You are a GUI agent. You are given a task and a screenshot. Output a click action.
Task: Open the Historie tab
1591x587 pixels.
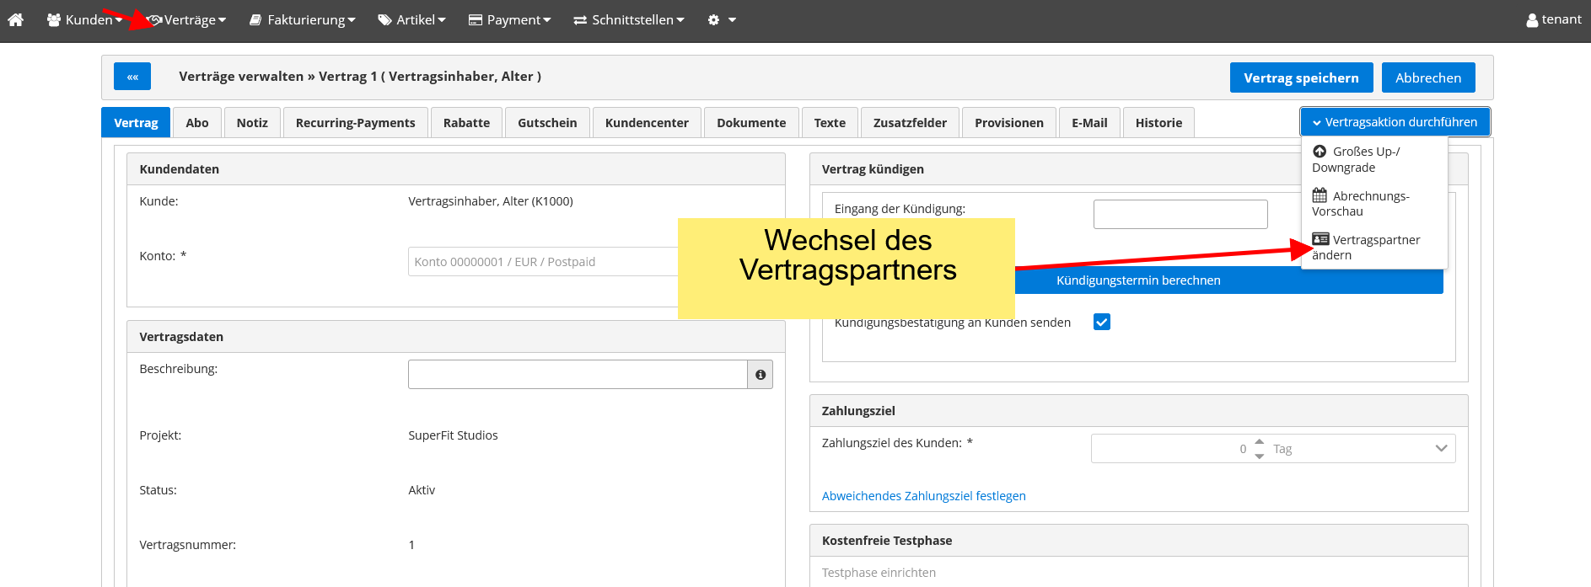point(1158,123)
